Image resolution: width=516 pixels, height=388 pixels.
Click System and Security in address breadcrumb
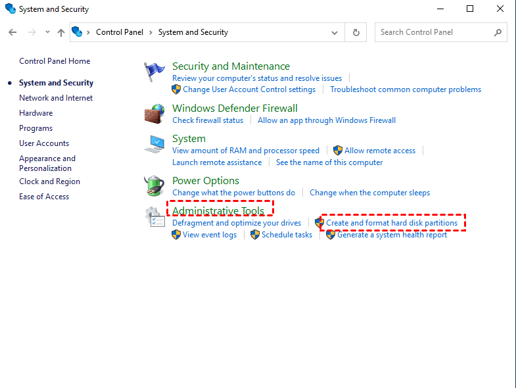point(193,32)
